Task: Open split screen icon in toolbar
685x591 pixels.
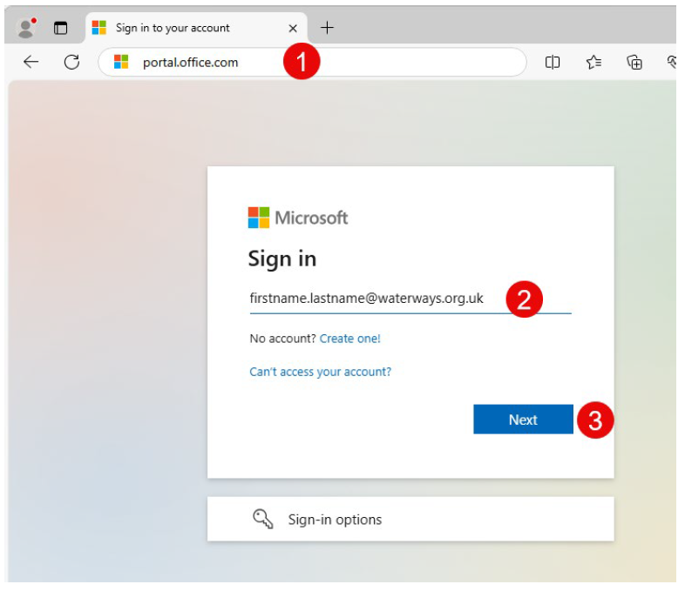Action: point(553,62)
